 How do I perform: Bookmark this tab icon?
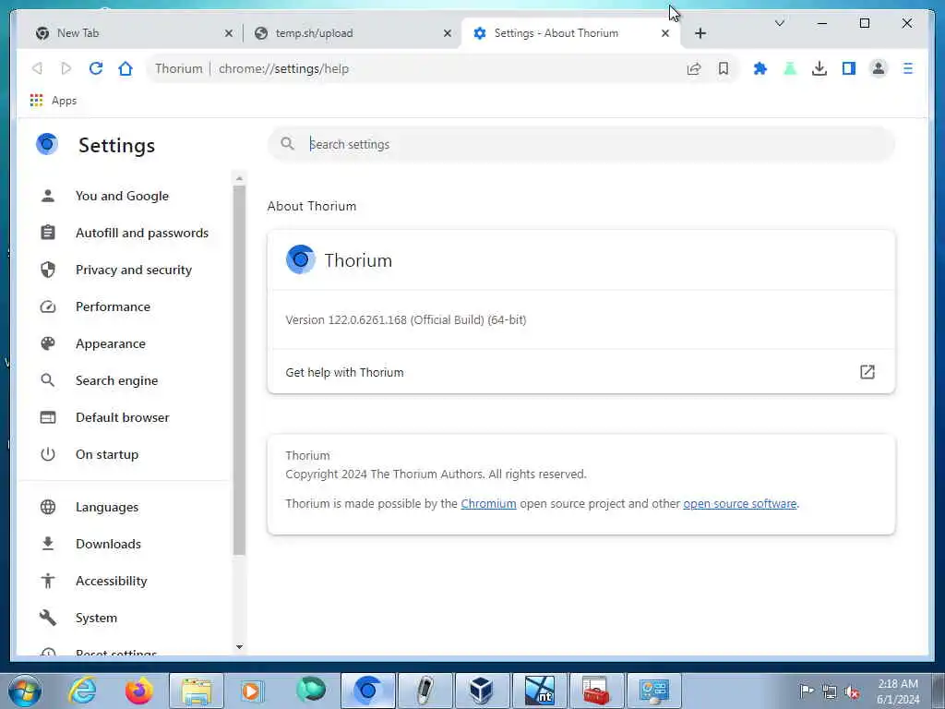[x=724, y=68]
